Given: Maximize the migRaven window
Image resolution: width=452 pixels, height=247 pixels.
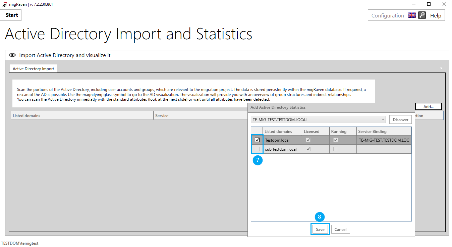Looking at the screenshot, I should pos(429,4).
